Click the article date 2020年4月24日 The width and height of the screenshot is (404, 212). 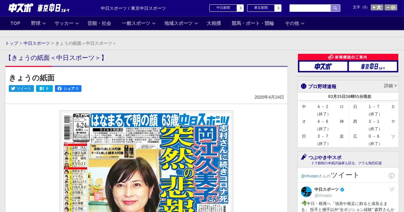tap(269, 97)
